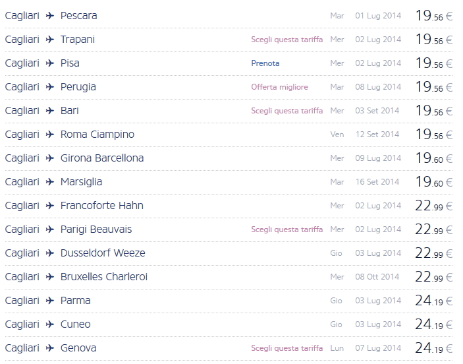Select Scegli questa tariffa for Genova
Screen dimensions: 463x364
[x=286, y=348]
